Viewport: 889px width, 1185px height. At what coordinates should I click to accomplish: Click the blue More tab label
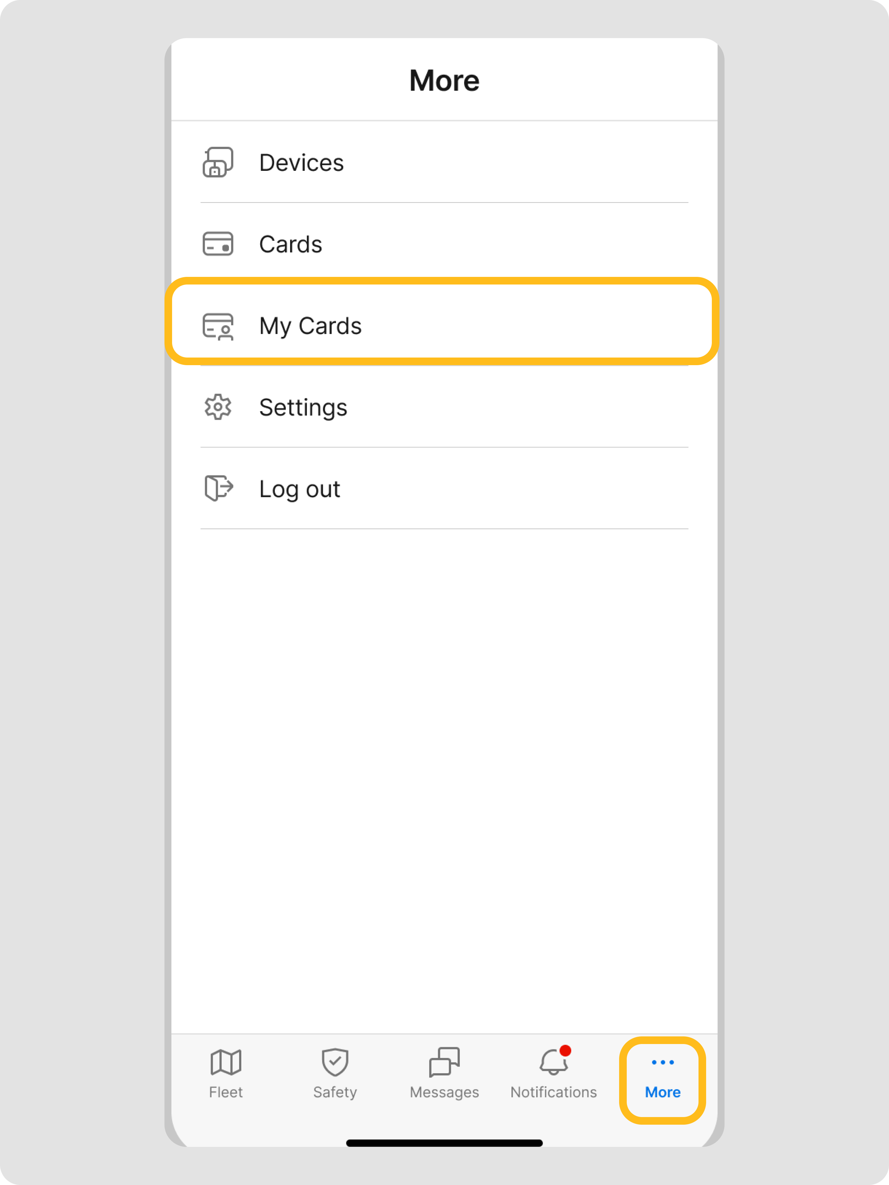(663, 1092)
